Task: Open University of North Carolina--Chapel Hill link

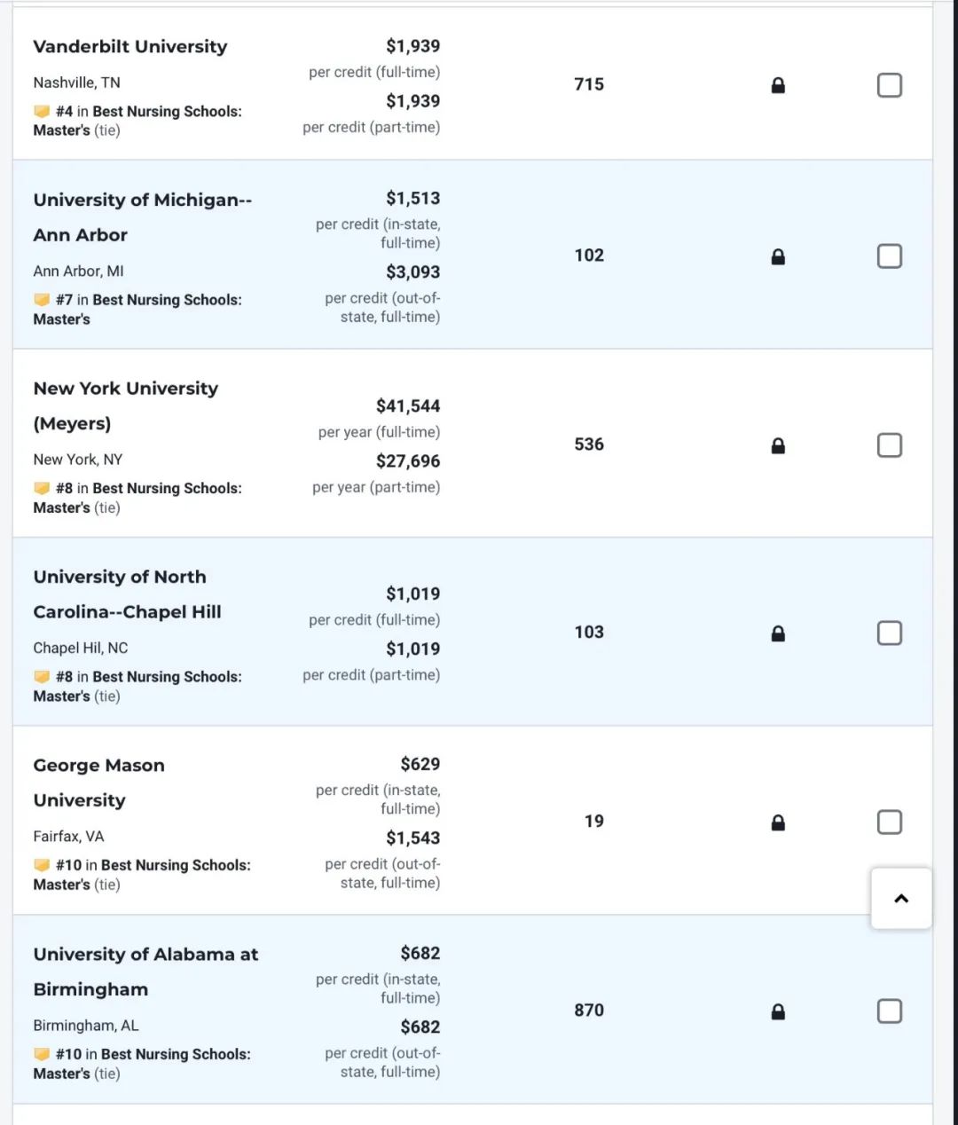Action: pos(128,594)
